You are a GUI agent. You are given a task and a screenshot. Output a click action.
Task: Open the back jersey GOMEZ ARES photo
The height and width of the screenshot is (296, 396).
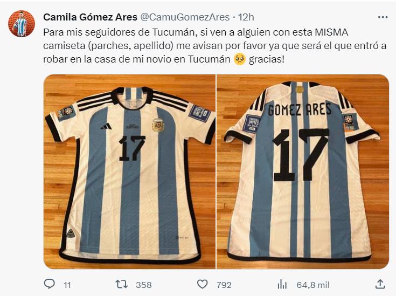point(303,171)
